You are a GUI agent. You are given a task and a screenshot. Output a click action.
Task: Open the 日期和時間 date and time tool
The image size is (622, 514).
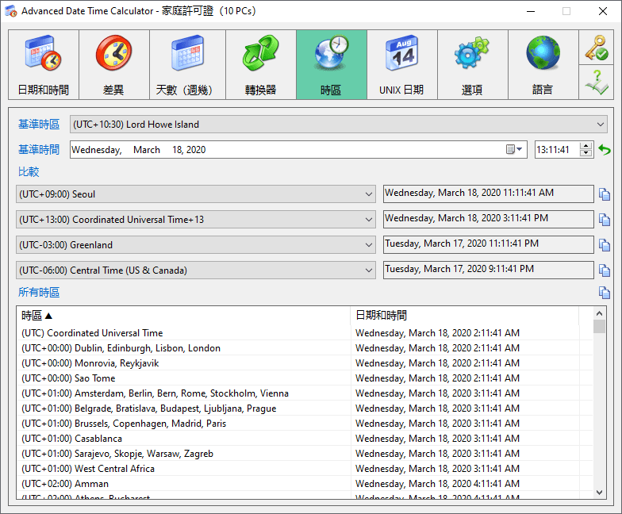pos(44,65)
